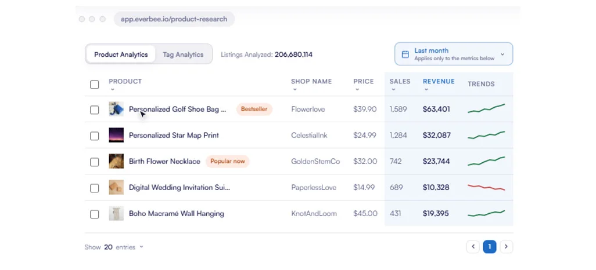Open Boho Macramé Wall Hanging listing
The height and width of the screenshot is (270, 596).
tap(177, 213)
